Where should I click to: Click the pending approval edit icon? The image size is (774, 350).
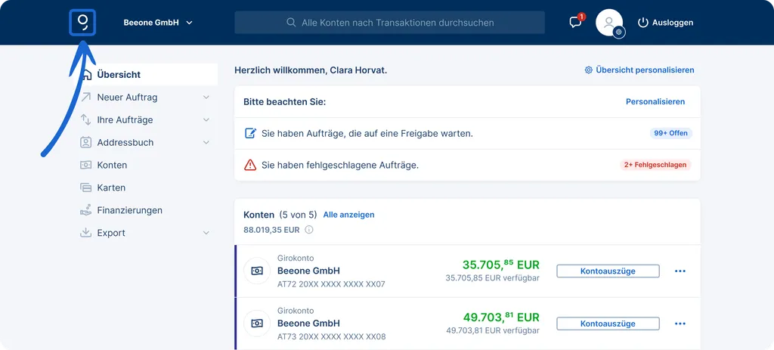pyautogui.click(x=250, y=133)
